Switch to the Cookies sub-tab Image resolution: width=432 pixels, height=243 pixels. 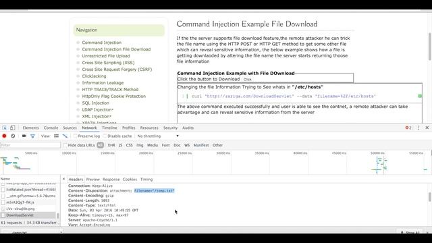coord(130,180)
